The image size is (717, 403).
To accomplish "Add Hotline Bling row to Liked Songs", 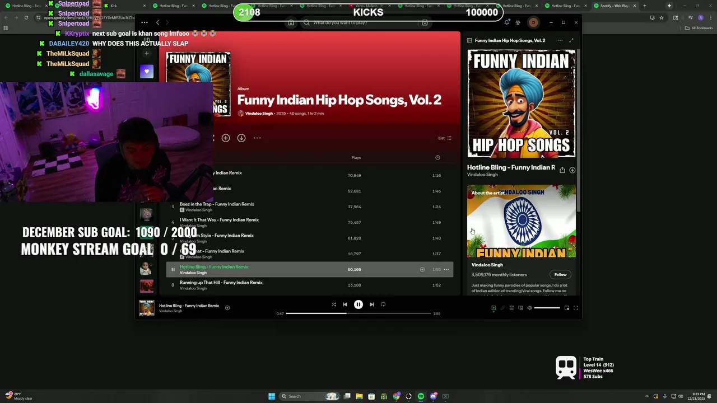I will 422,270.
